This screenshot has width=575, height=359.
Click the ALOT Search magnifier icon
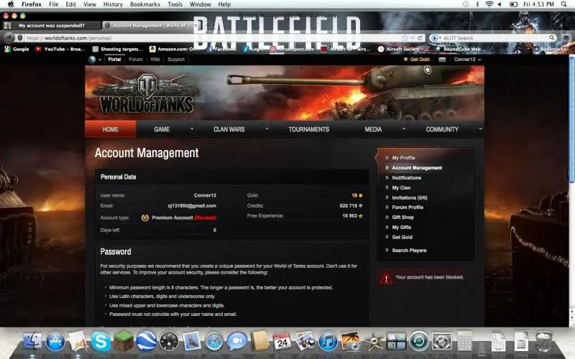(551, 38)
